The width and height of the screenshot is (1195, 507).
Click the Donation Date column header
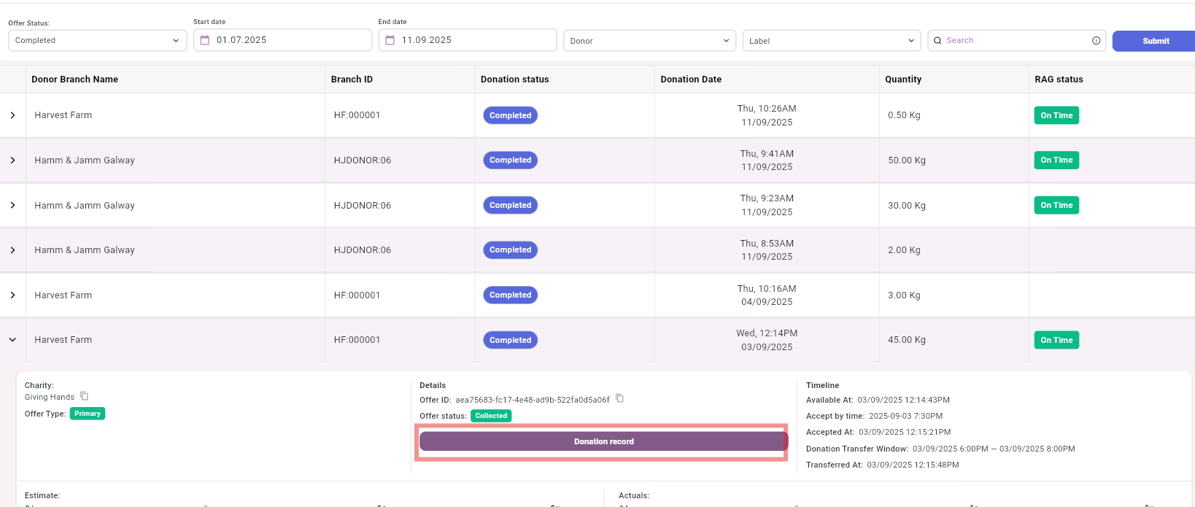point(691,80)
